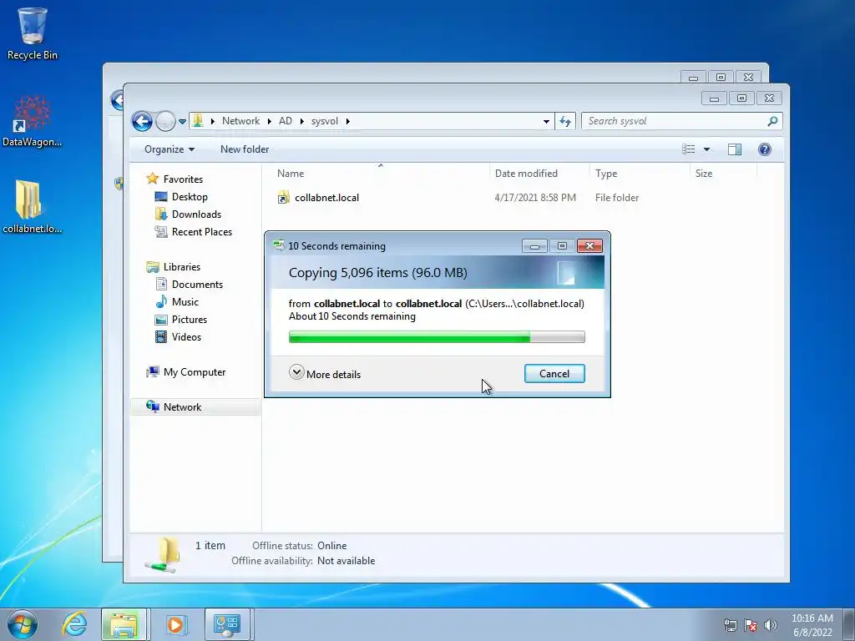Change the view with the views icon

(x=688, y=149)
